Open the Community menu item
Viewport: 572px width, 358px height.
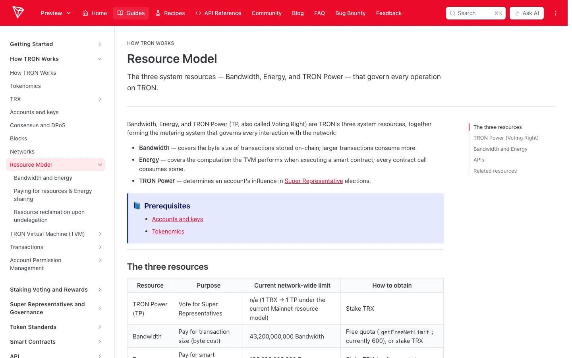tap(267, 13)
